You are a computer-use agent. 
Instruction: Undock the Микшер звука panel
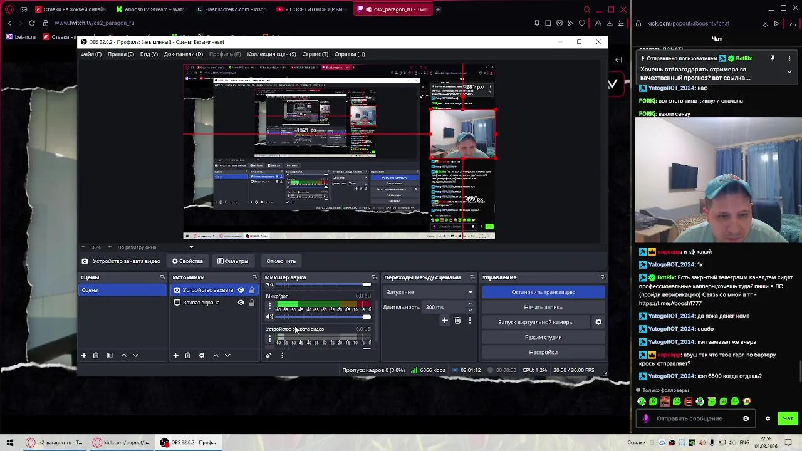(374, 277)
